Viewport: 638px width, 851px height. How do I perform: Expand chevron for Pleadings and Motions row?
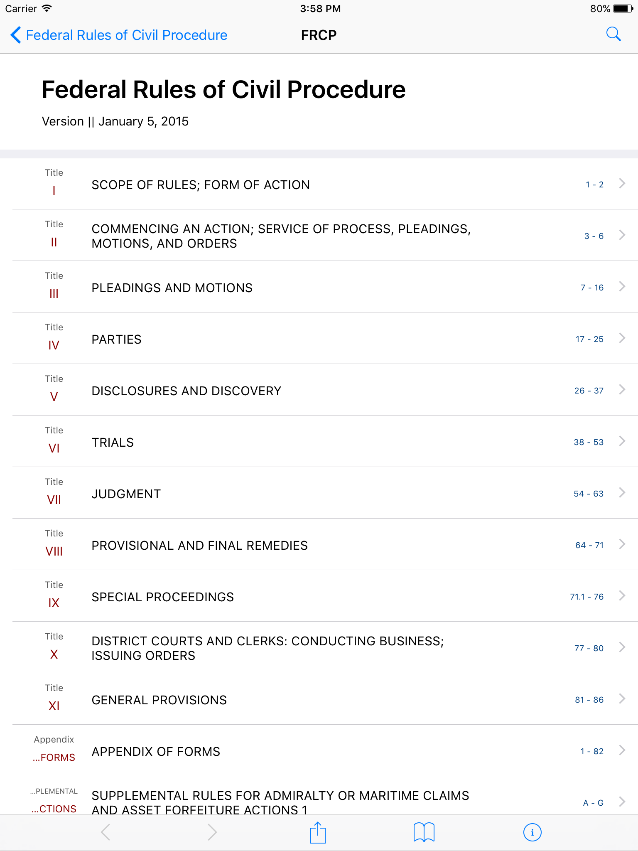tap(622, 286)
